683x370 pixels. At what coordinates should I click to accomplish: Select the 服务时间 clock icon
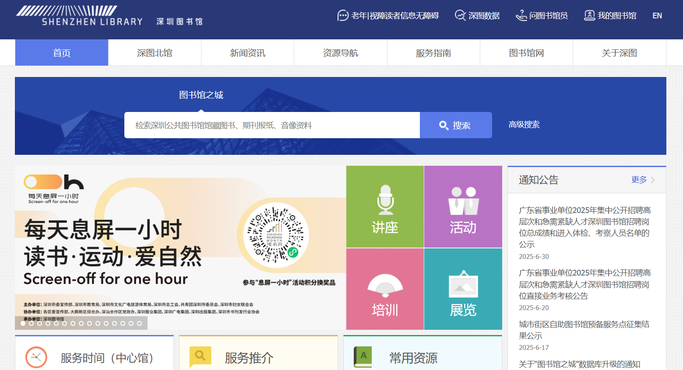coord(36,357)
